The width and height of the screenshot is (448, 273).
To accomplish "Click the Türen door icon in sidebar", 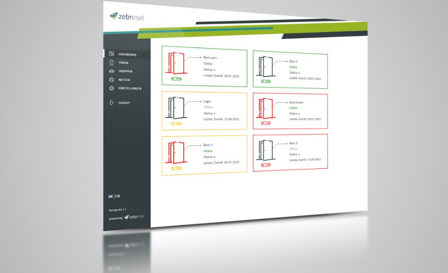I will click(x=112, y=63).
